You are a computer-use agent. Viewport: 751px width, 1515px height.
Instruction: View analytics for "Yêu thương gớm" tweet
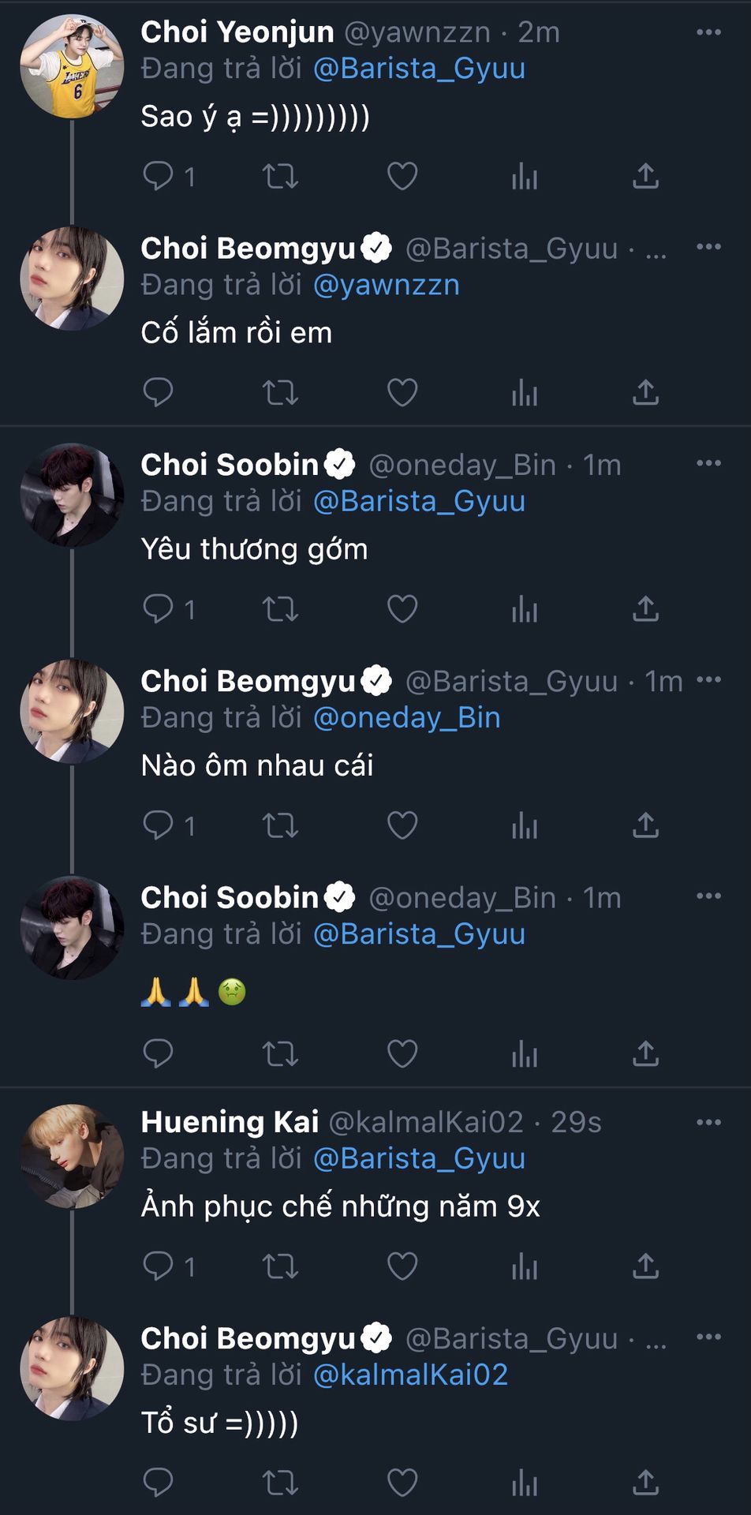pyautogui.click(x=524, y=609)
